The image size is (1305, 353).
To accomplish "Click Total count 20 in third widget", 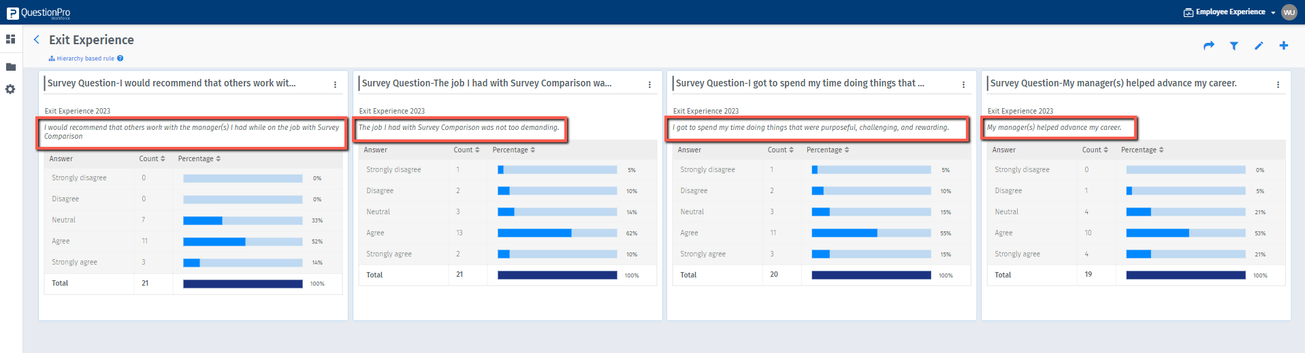I will pos(774,274).
